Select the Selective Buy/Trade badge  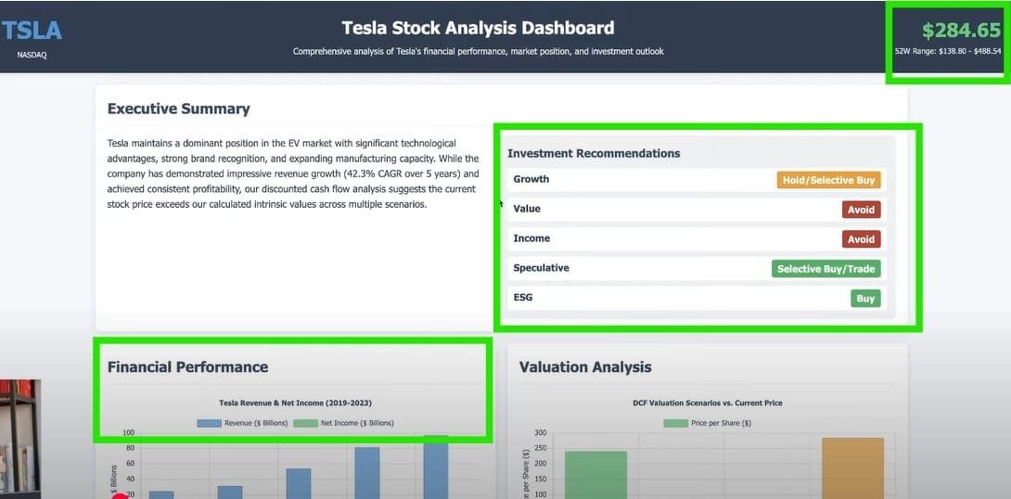click(x=825, y=269)
